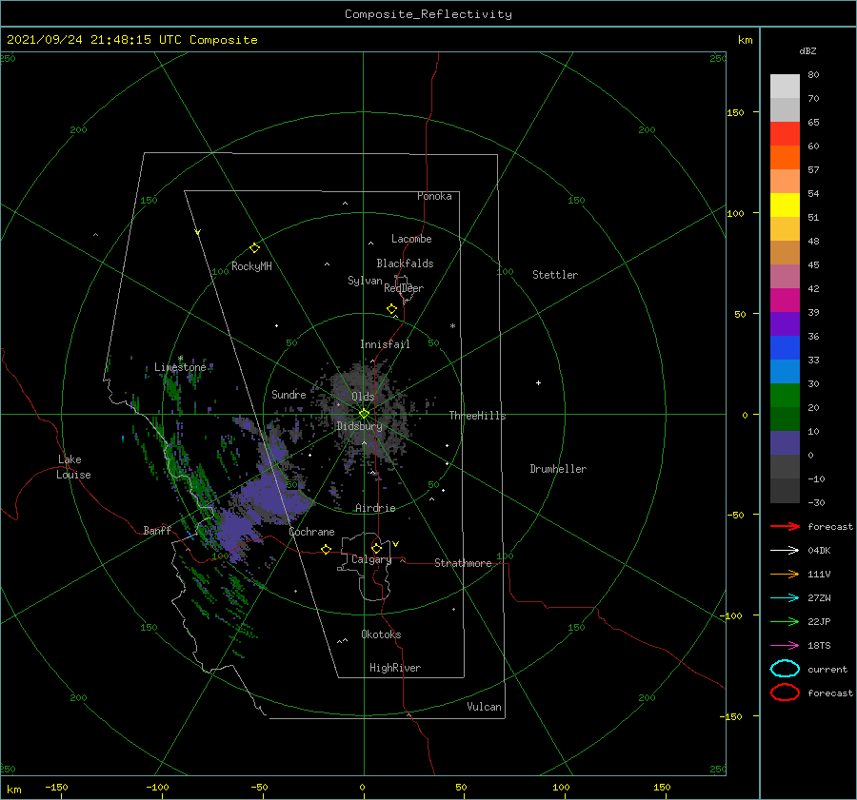This screenshot has width=857, height=800.
Task: Click the Ponoka label
Action: [434, 196]
